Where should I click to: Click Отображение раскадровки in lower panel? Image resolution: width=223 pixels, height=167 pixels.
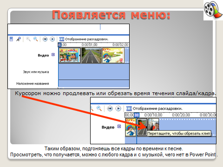tap(154, 109)
